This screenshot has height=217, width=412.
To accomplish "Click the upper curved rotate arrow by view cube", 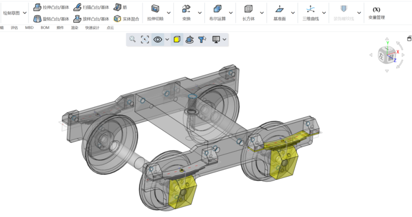I will coord(400,45).
